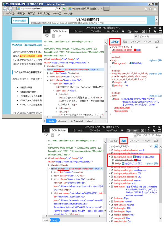The width and height of the screenshot is (166, 226).
Task: Toggle body background #90d3e8 checkbox
Action: (113, 63)
